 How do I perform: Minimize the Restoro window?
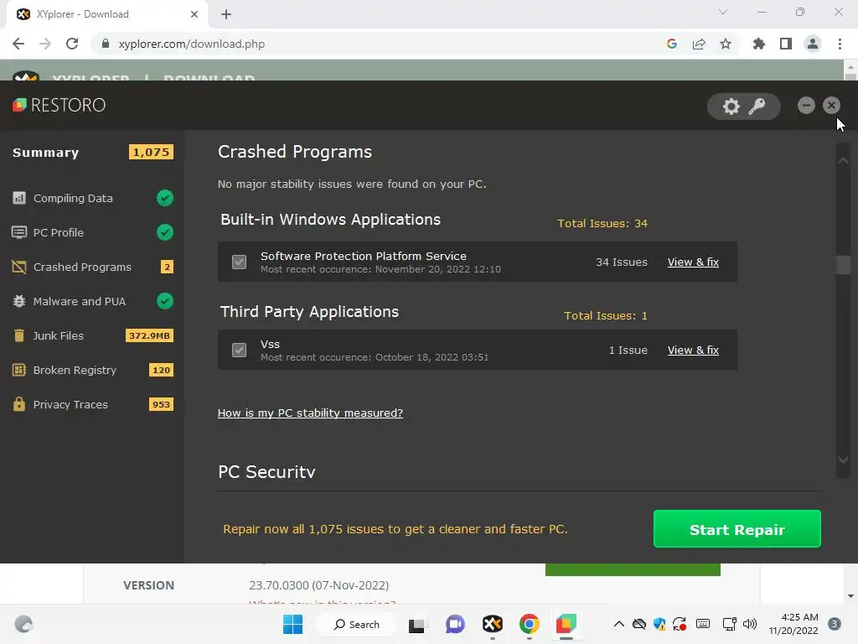pyautogui.click(x=806, y=105)
